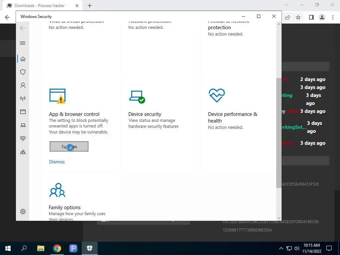Click the Windows Security back arrow
340x255 pixels.
(x=23, y=28)
